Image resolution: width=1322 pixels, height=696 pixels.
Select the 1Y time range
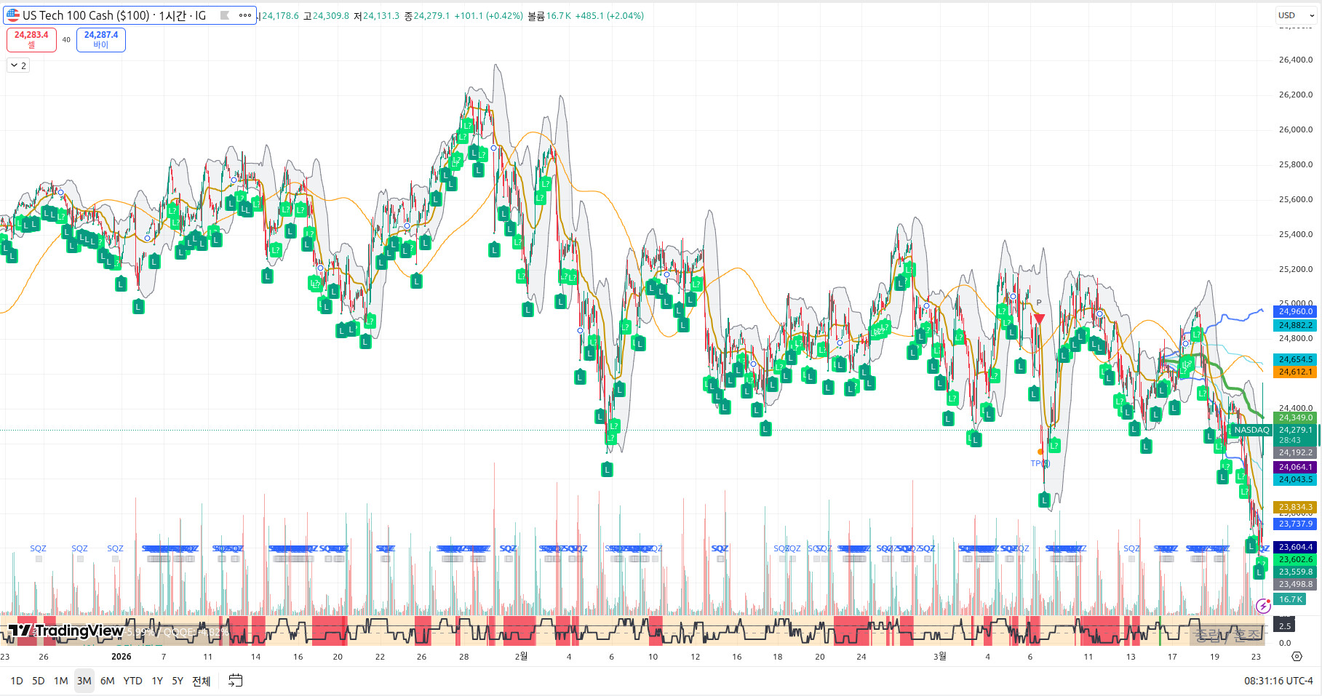coord(157,681)
